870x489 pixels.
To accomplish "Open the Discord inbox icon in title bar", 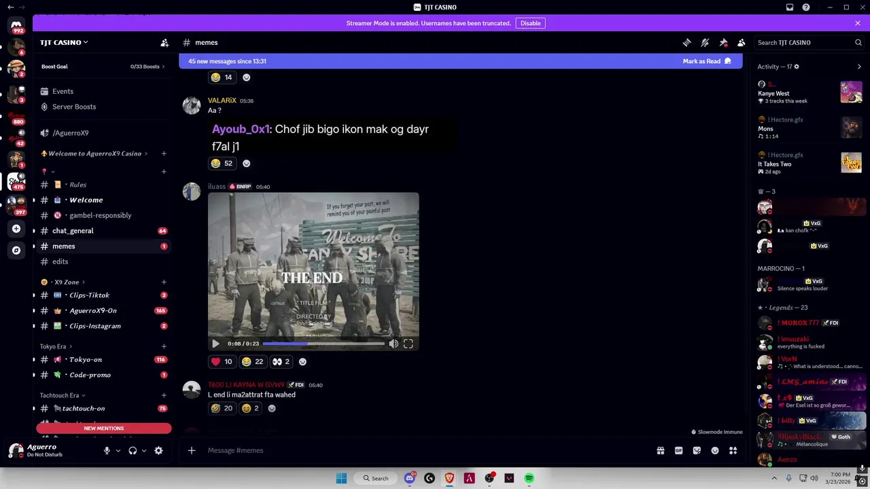I will coord(790,7).
